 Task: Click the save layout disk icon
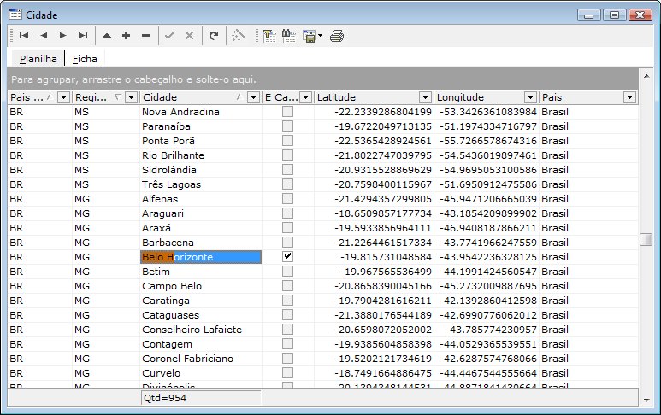[309, 36]
